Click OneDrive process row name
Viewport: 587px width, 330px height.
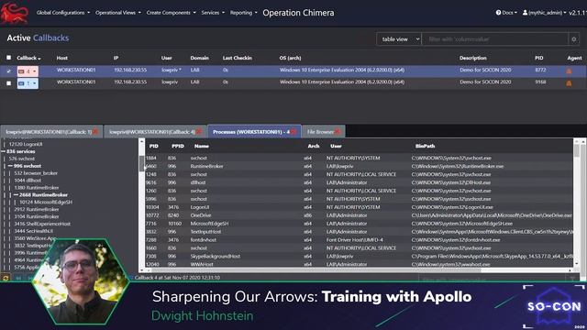tap(201, 215)
